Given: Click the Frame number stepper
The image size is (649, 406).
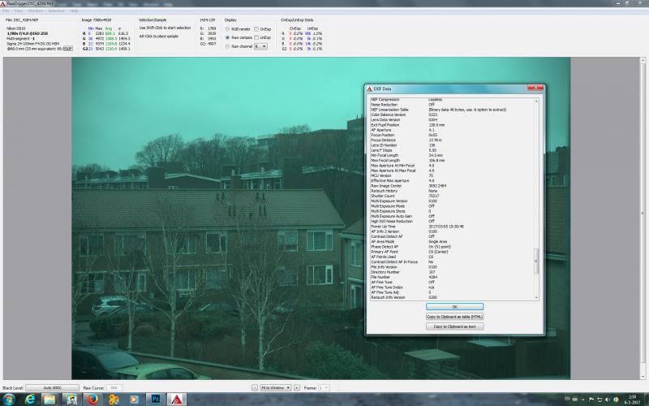Looking at the screenshot, I should tap(324, 388).
